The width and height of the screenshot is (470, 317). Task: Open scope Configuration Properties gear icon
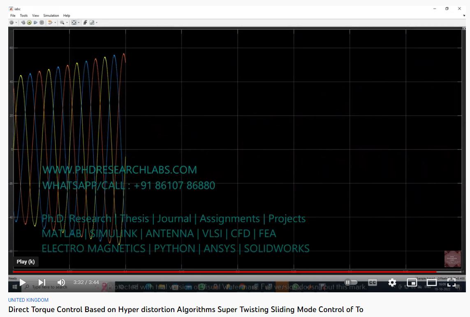[12, 23]
